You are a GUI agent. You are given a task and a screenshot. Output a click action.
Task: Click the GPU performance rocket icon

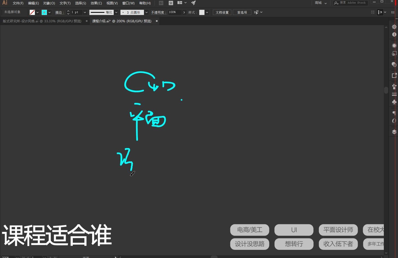click(193, 3)
